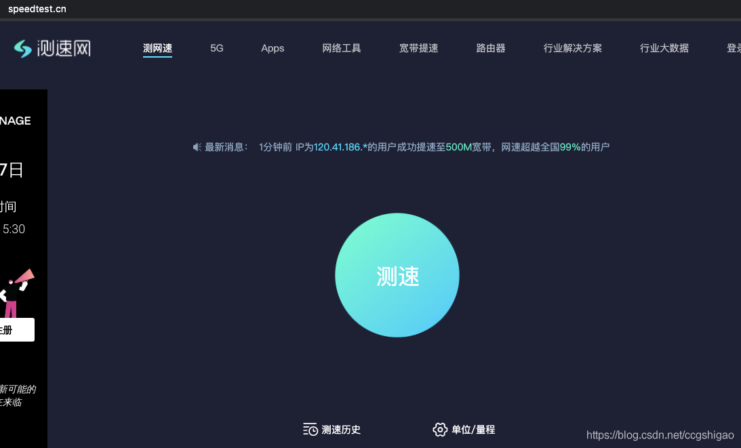Viewport: 741px width, 448px height.
Task: Open the 5G menu item
Action: click(x=216, y=48)
